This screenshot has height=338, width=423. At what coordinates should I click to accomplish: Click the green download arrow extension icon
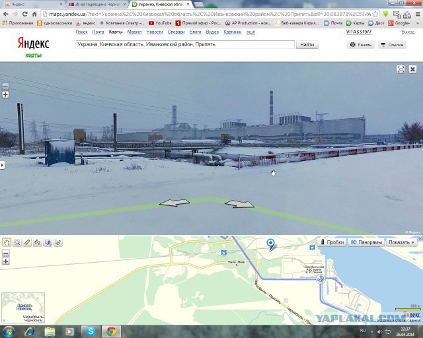coord(385,14)
